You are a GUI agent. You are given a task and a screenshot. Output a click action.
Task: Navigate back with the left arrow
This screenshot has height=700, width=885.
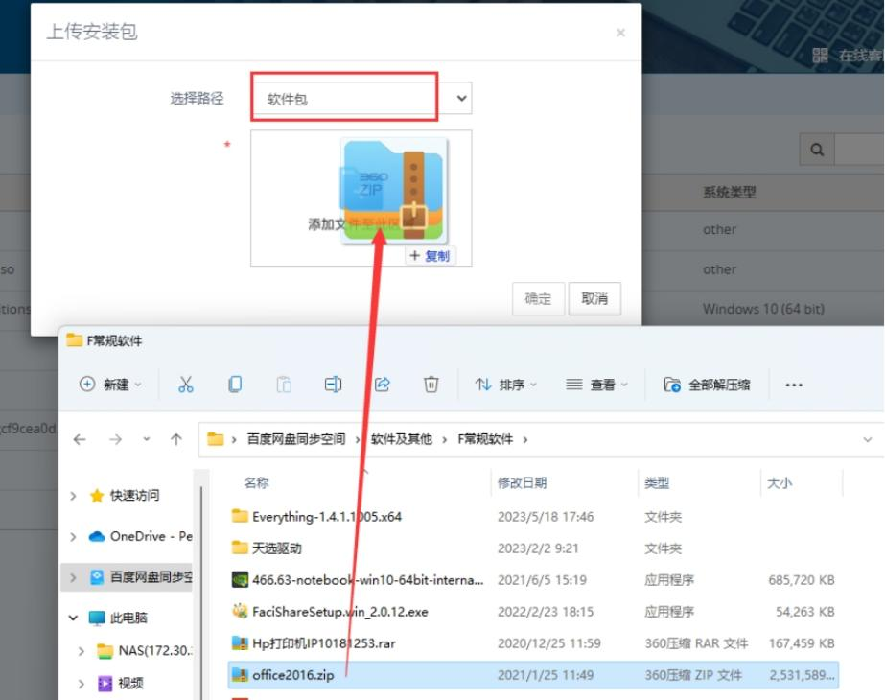(80, 439)
